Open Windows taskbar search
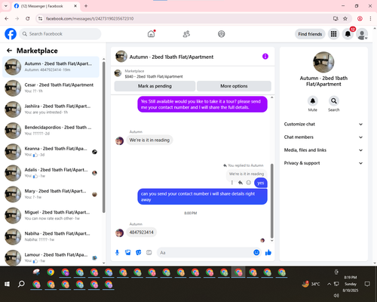The height and width of the screenshot is (302, 377). point(21,284)
